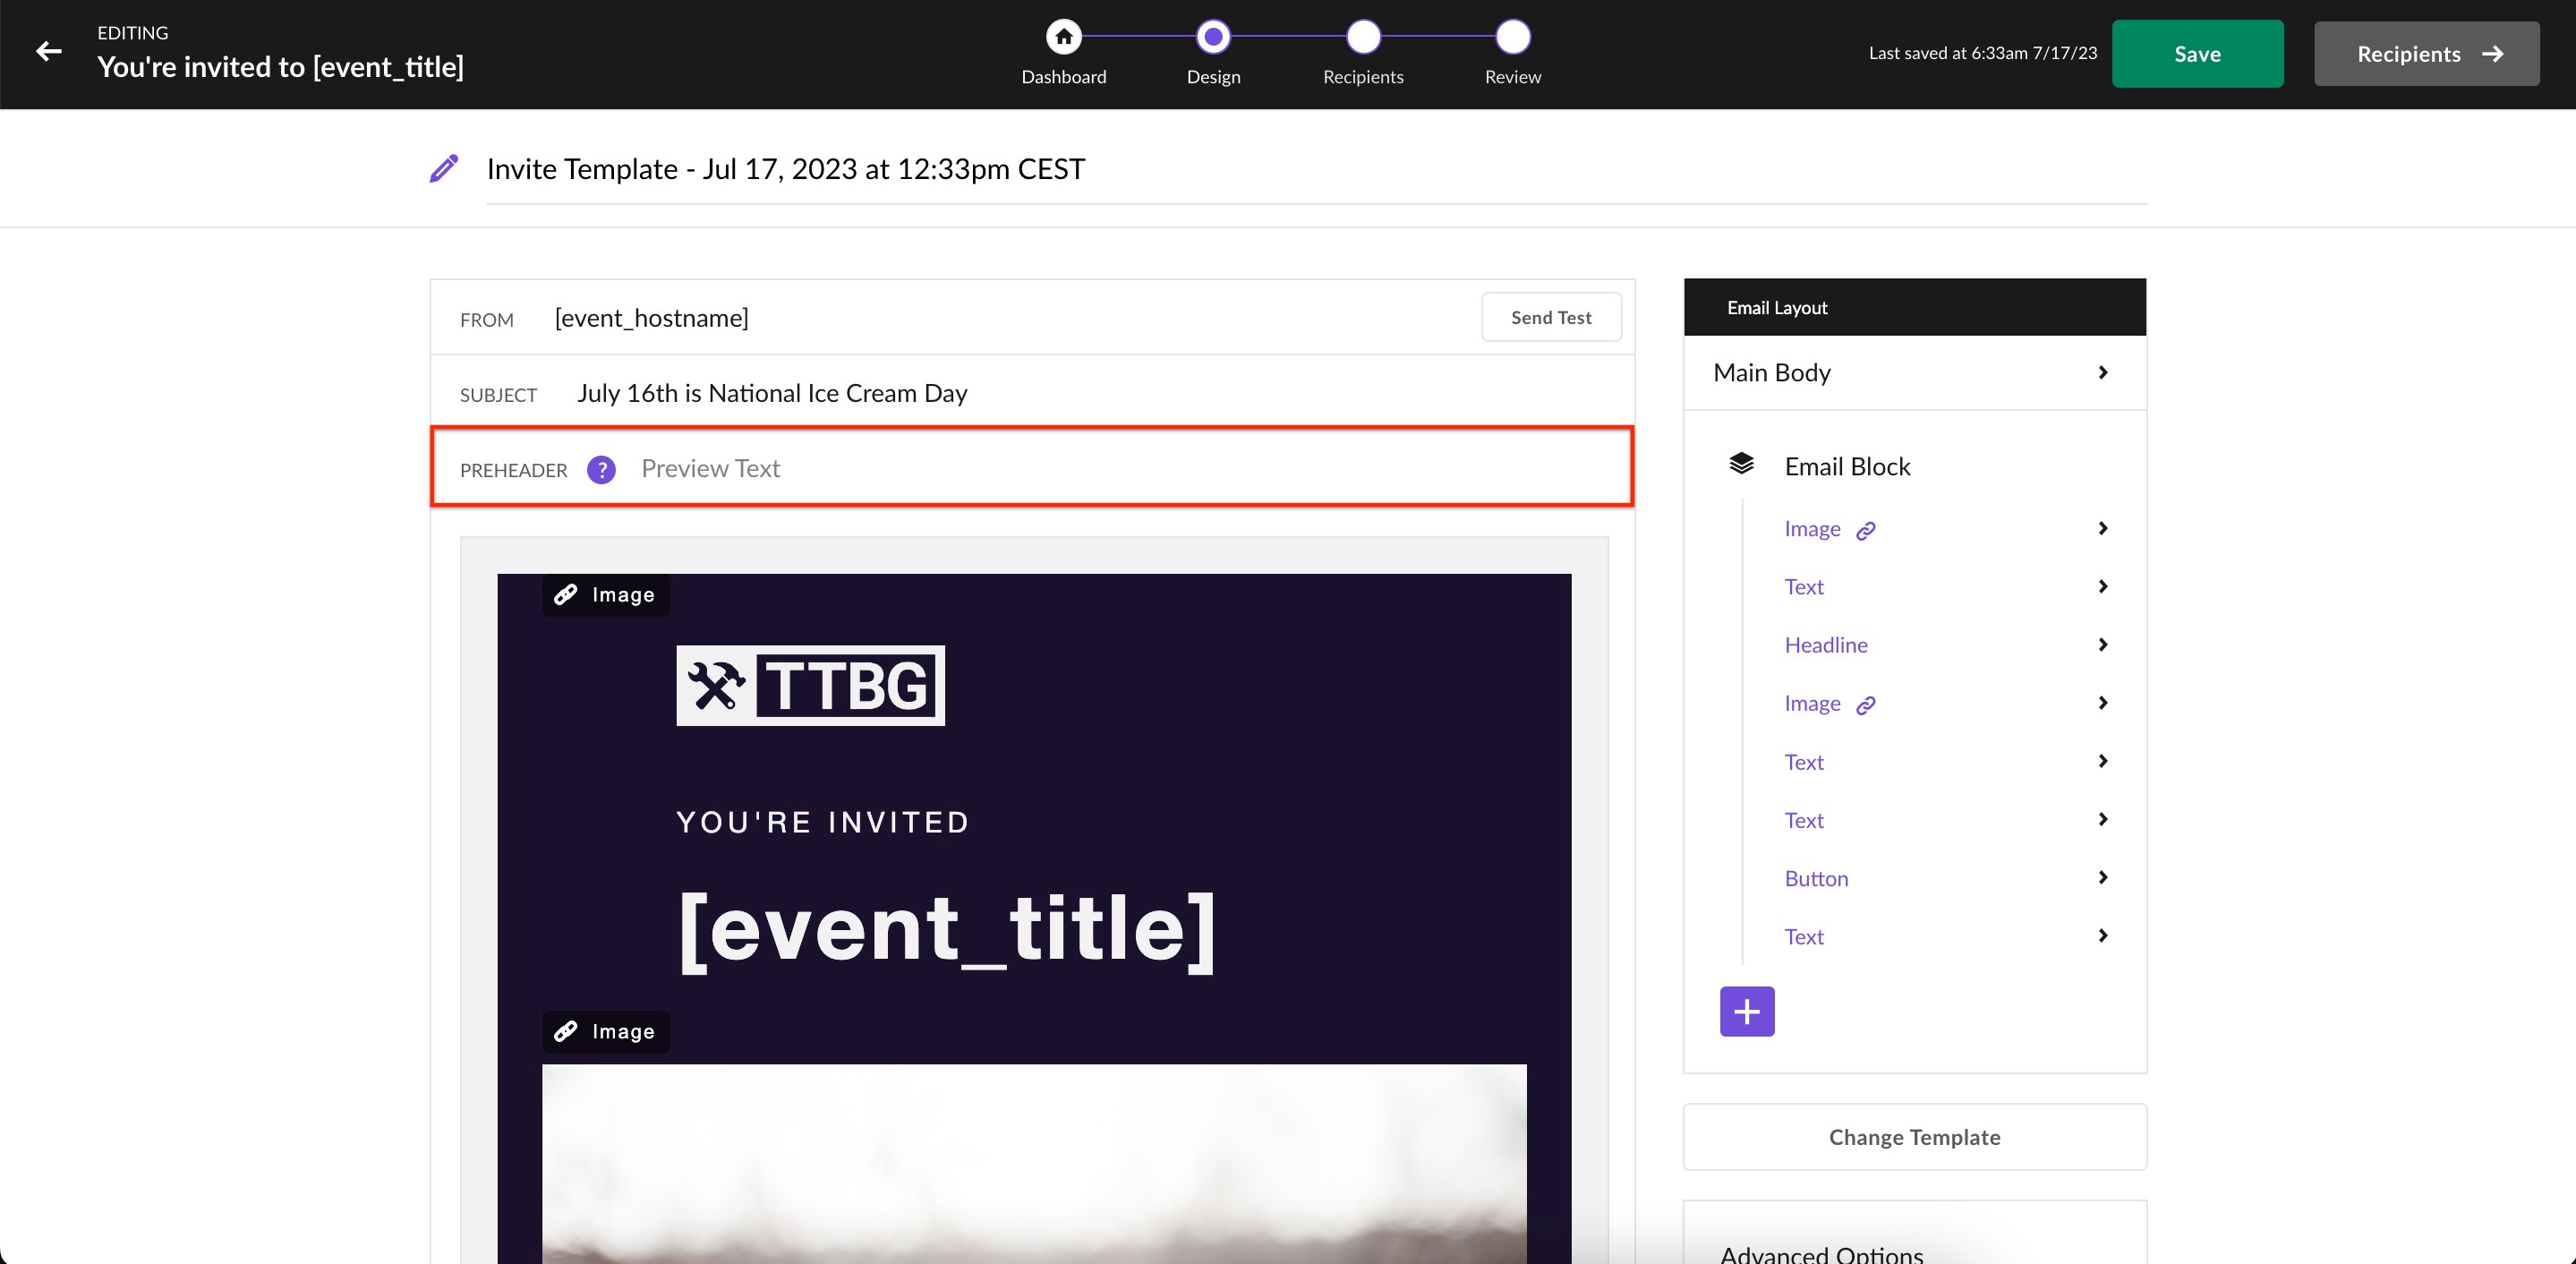Expand the Button item chevron
The image size is (2576, 1264).
click(2103, 877)
